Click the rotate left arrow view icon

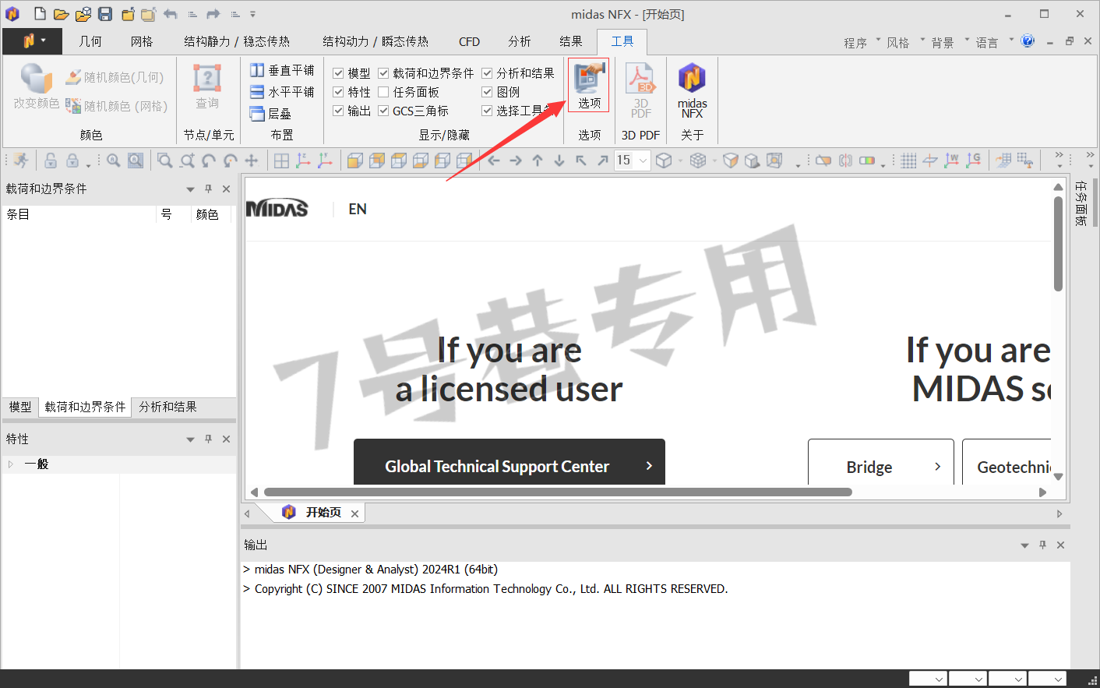[494, 161]
